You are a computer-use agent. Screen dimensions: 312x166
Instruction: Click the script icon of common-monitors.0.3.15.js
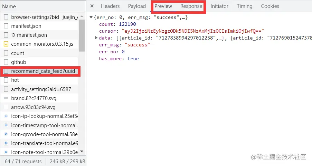6,44
